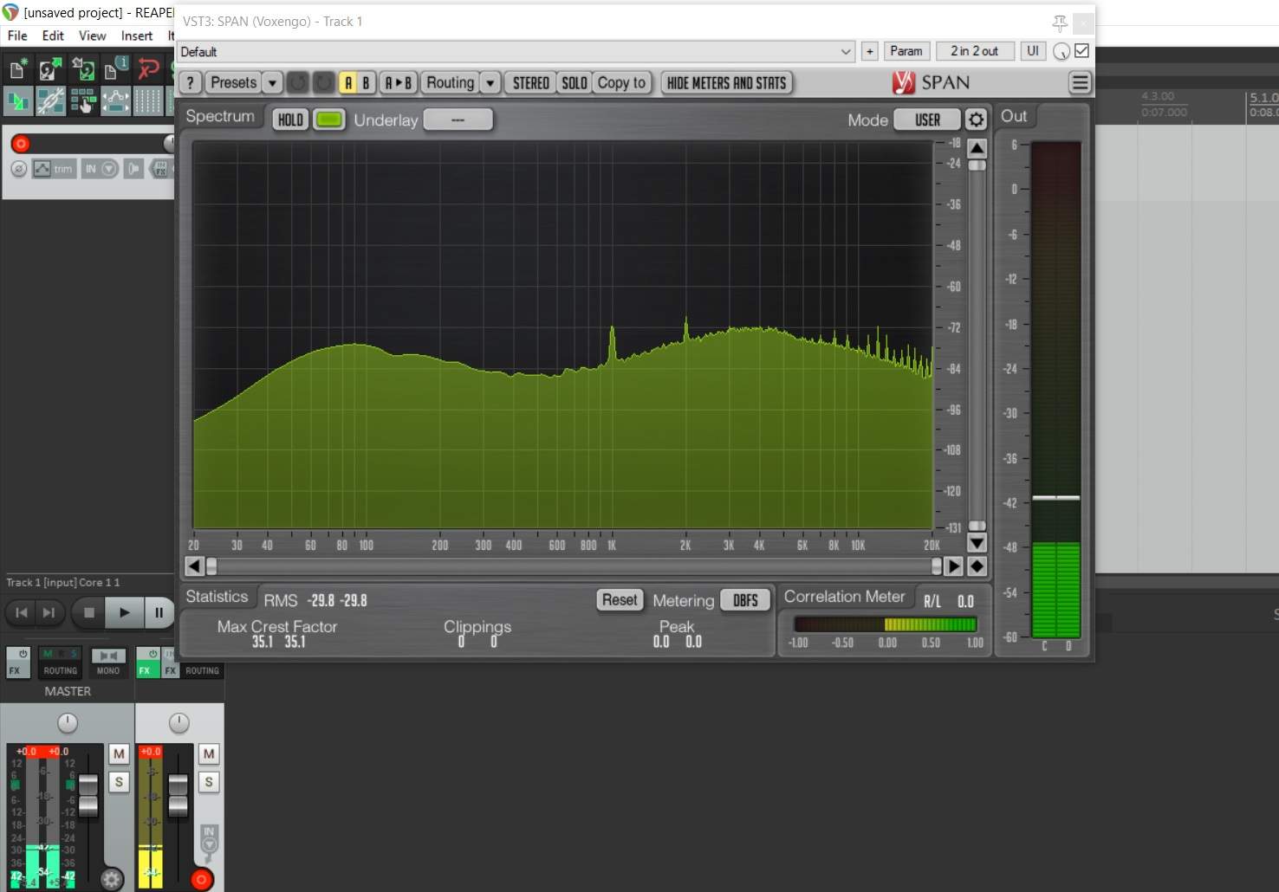1279x892 pixels.
Task: Open the REAPER Edit menu
Action: [x=53, y=36]
